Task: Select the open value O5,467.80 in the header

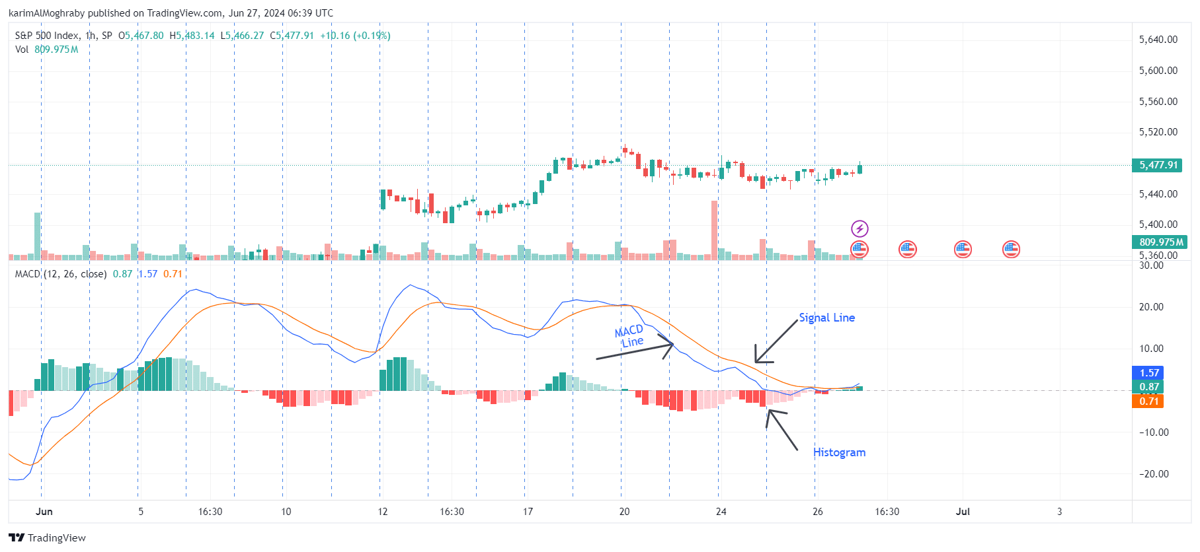Action: [141, 36]
